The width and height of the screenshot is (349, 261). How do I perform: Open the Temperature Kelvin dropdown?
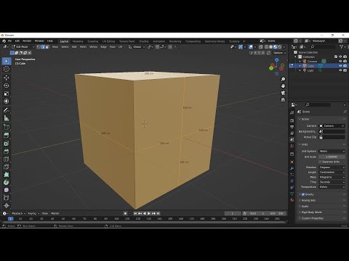pos(332,187)
